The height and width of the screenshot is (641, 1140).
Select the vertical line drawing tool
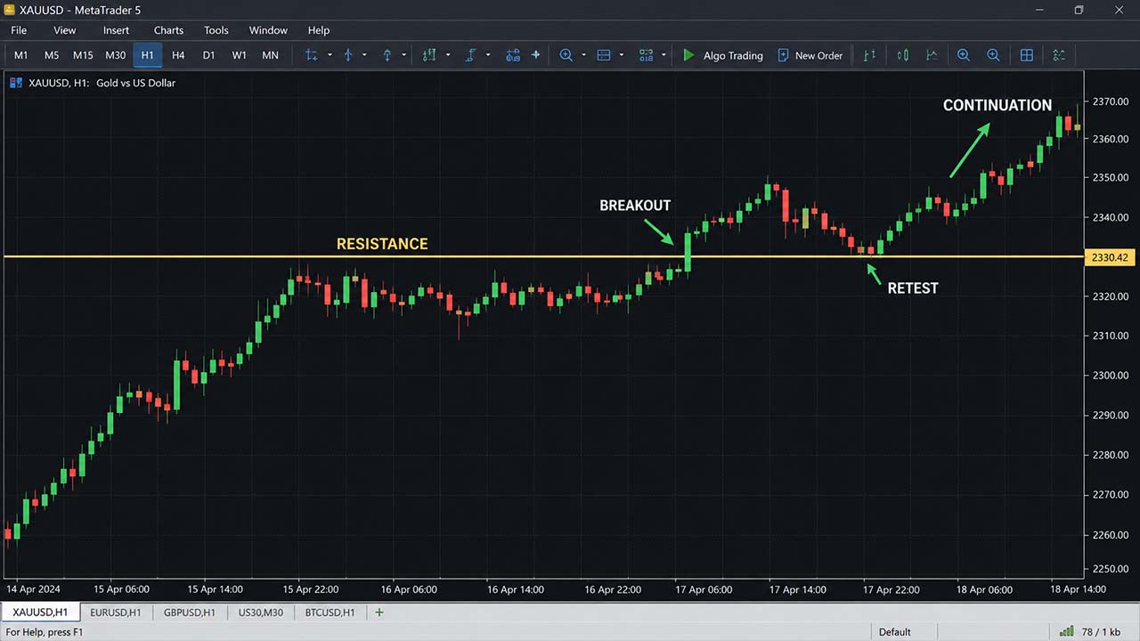click(348, 55)
